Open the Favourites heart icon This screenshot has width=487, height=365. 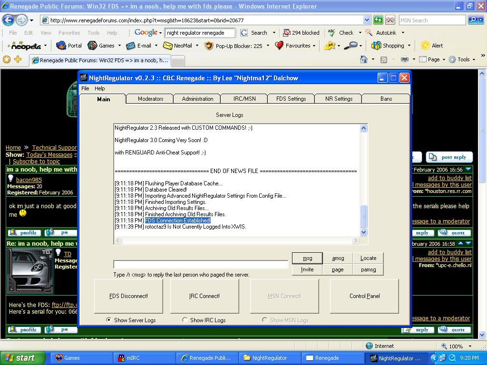[x=279, y=46]
